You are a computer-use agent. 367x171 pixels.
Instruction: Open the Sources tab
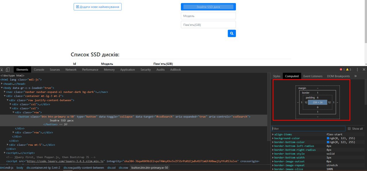pos(55,69)
